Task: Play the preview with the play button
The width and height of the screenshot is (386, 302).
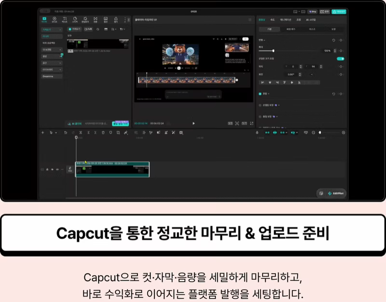Action: (x=193, y=124)
